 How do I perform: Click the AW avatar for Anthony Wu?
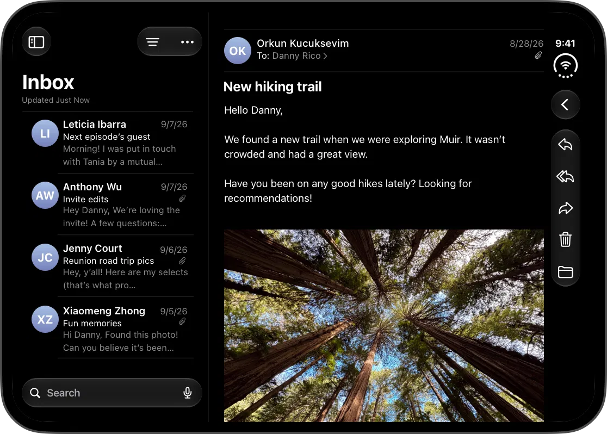click(45, 195)
